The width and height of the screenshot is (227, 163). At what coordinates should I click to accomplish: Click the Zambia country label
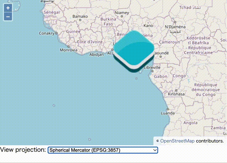point(218,128)
